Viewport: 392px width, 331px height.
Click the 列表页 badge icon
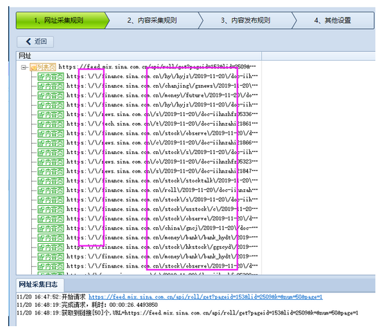click(43, 67)
